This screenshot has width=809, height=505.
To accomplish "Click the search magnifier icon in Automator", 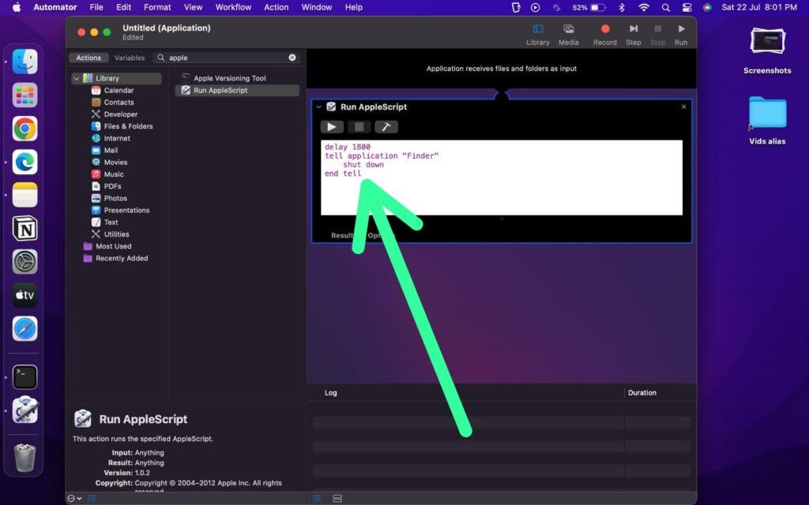I will [161, 58].
